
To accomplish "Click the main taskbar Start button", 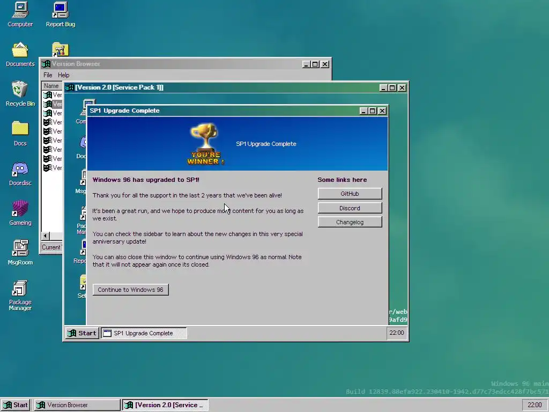I will (x=16, y=405).
